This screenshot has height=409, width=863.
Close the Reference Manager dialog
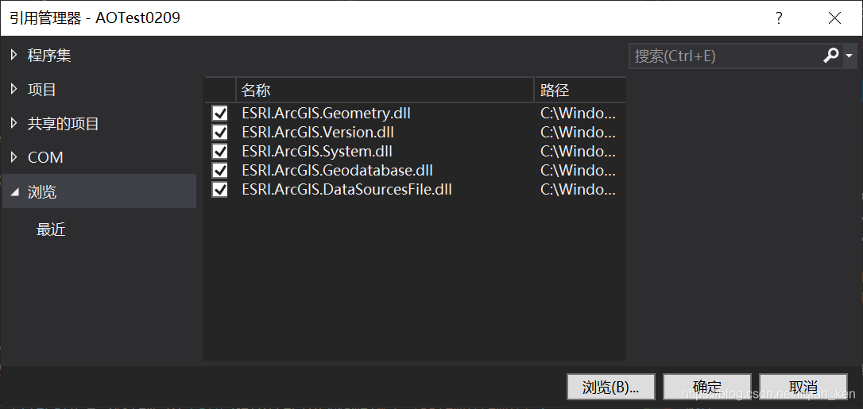(834, 18)
